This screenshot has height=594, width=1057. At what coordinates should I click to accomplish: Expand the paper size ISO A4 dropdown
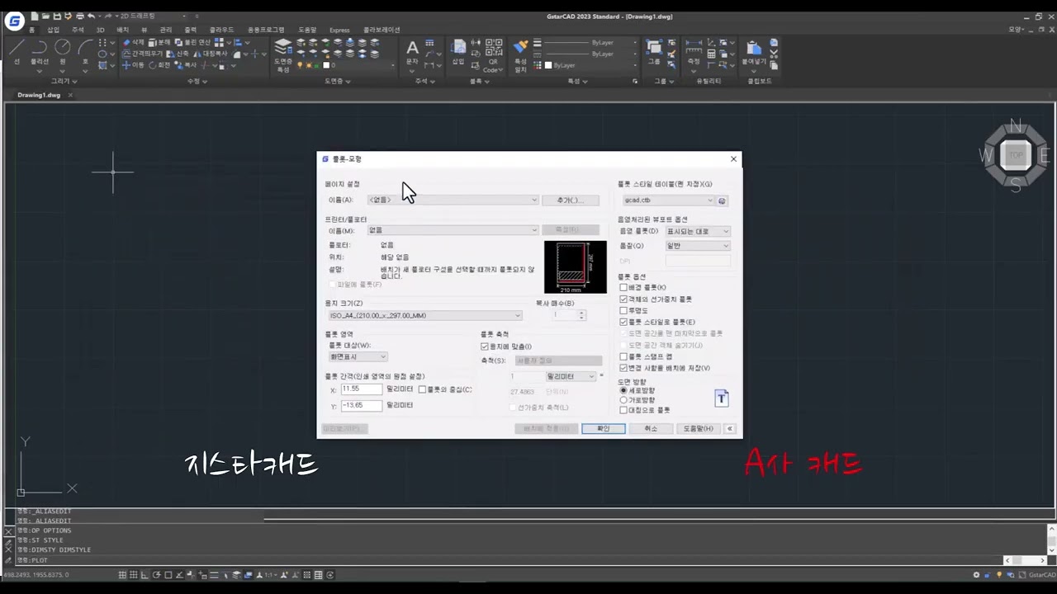pyautogui.click(x=424, y=315)
